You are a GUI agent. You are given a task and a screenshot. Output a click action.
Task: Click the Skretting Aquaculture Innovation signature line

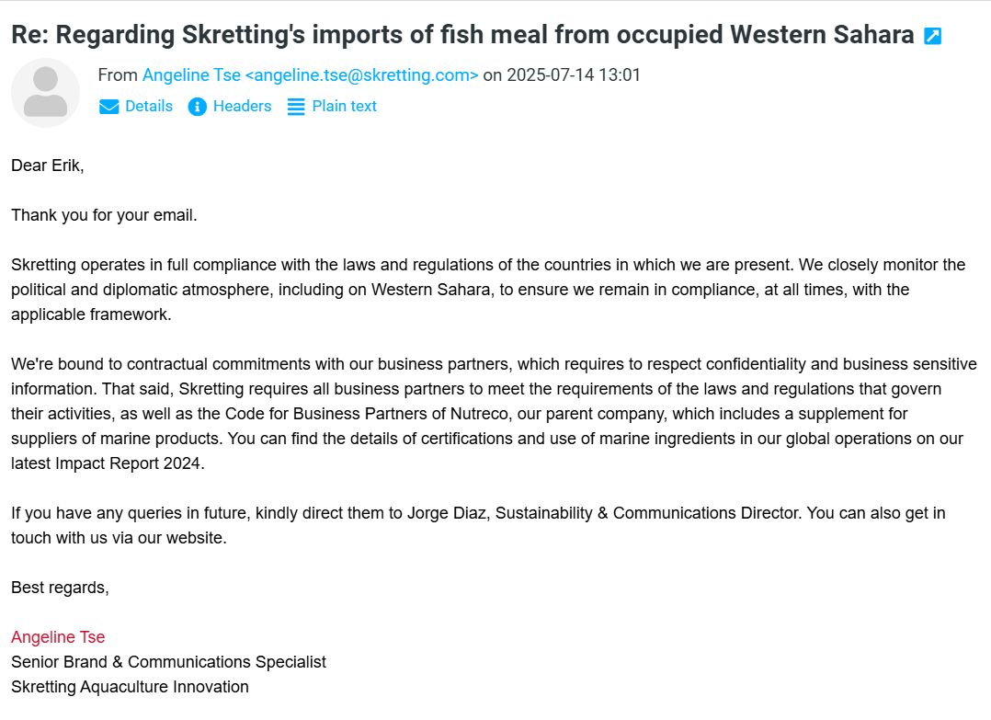point(130,687)
